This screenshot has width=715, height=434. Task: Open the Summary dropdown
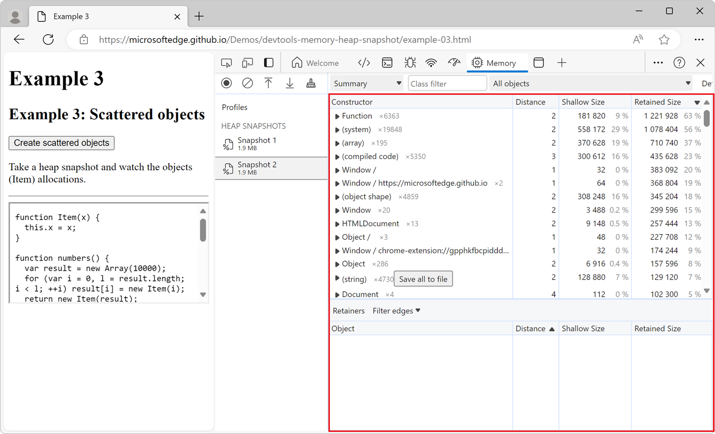pos(367,83)
